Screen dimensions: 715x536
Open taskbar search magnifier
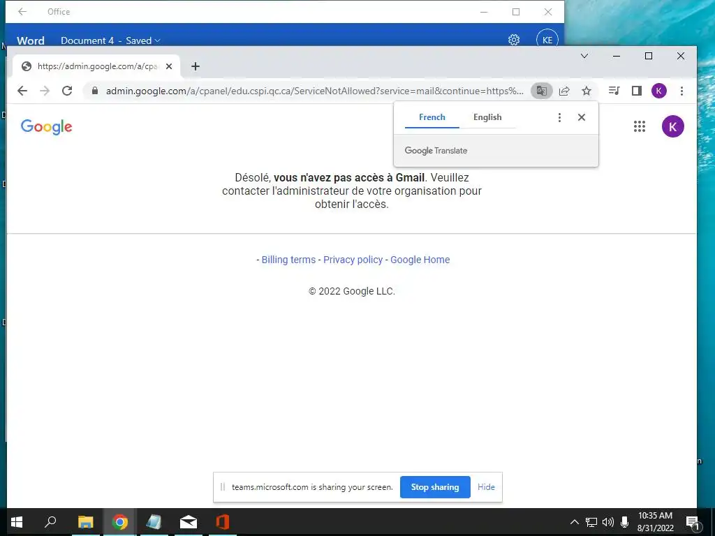[50, 522]
